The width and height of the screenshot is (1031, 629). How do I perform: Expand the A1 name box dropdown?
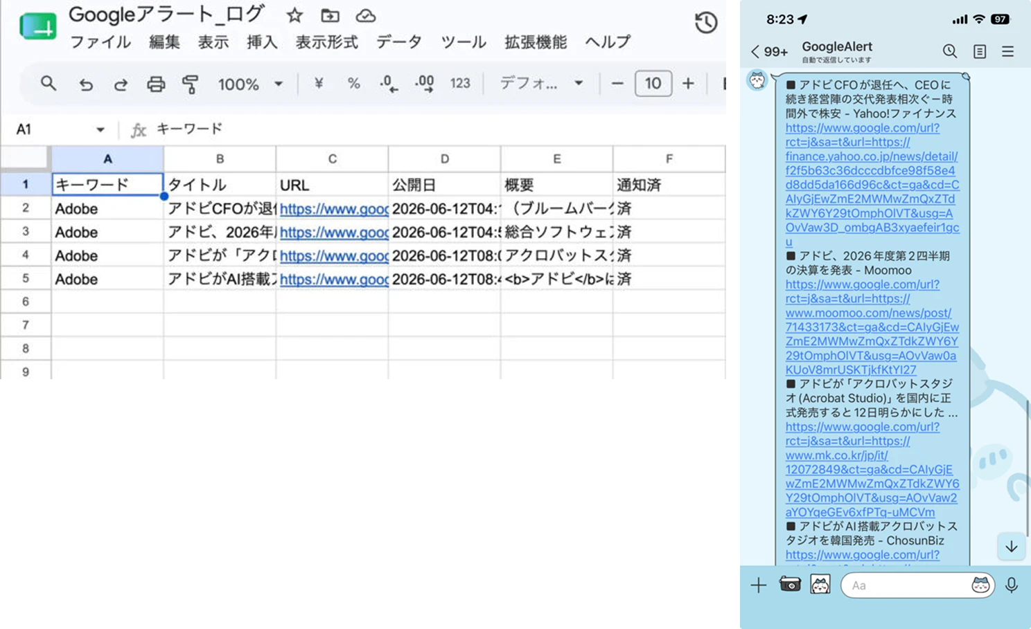[100, 129]
